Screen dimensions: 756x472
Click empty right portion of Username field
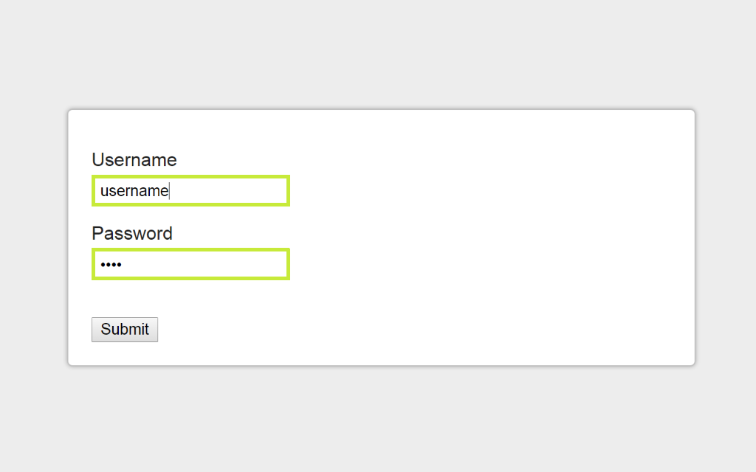coord(231,191)
